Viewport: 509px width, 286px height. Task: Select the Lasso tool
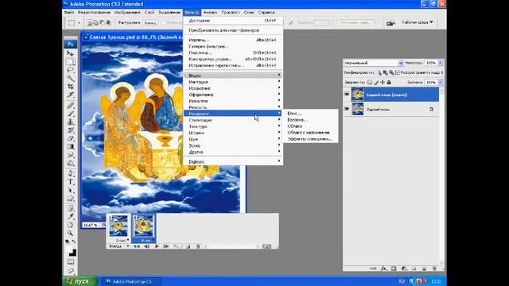point(71,70)
